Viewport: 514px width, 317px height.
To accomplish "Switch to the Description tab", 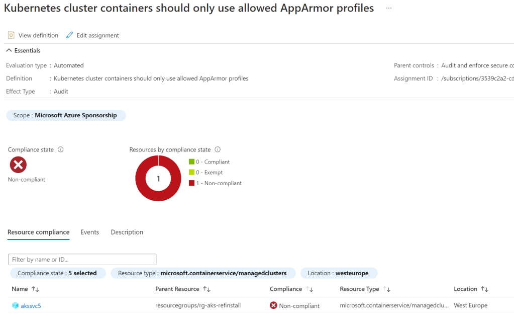I will click(x=127, y=232).
